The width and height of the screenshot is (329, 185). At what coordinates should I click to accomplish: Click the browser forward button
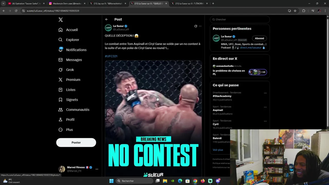pyautogui.click(x=10, y=11)
